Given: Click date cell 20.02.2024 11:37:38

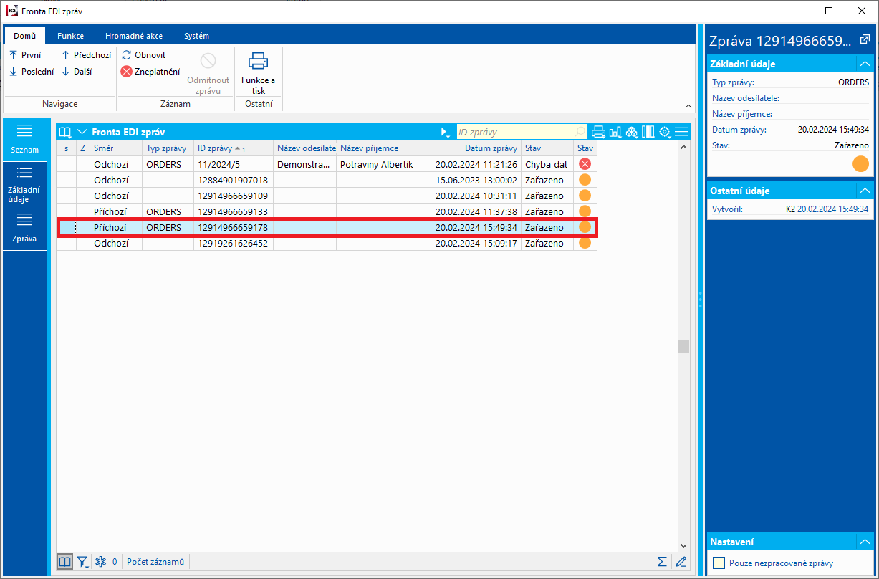Looking at the screenshot, I should pos(469,211).
